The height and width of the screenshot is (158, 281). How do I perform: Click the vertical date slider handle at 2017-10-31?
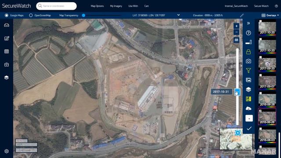(x=237, y=92)
